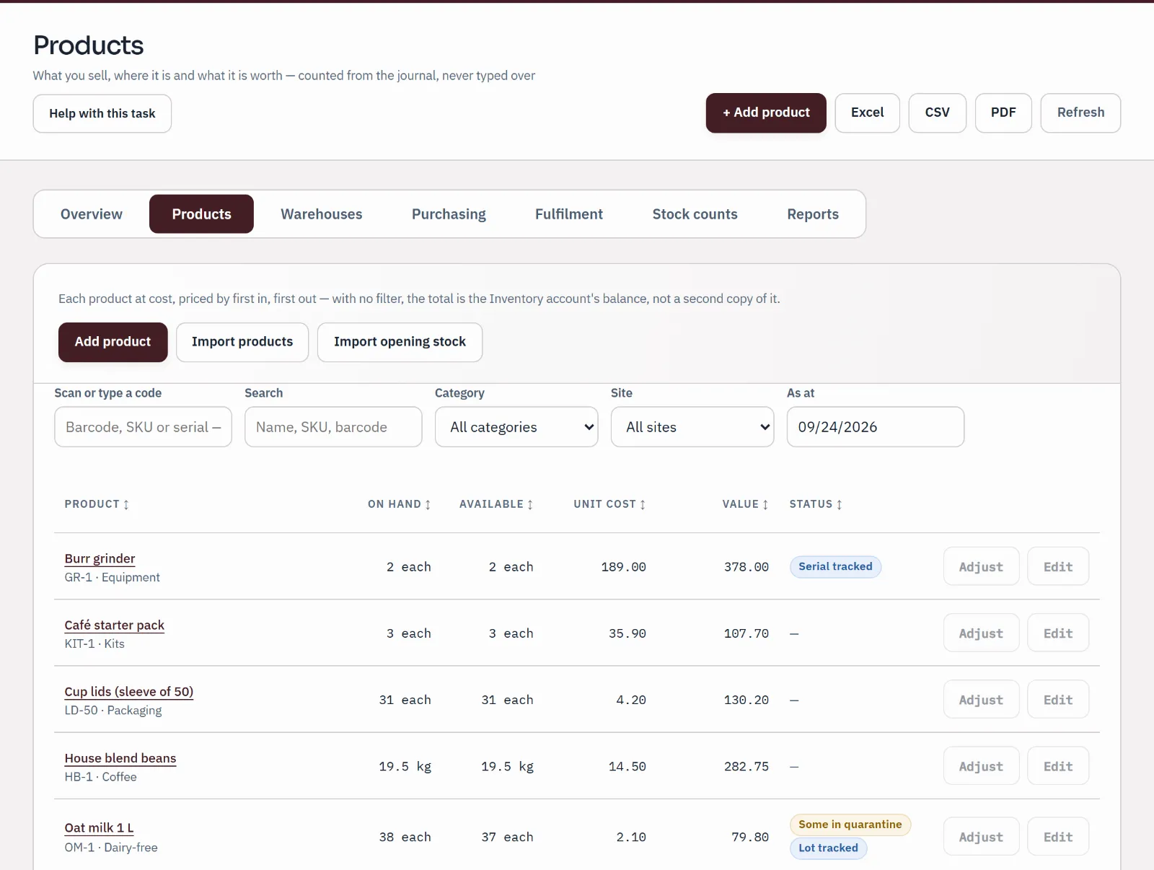This screenshot has width=1154, height=870.
Task: Open Help with this task
Action: [102, 113]
